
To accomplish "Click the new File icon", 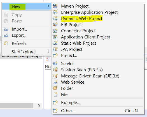I will point(55,95).
